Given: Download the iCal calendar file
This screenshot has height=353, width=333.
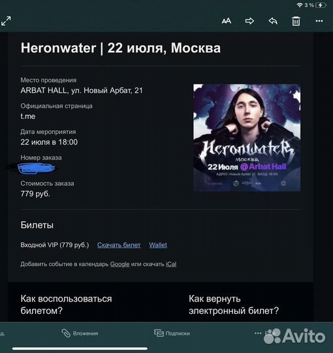Looking at the screenshot, I should (x=171, y=264).
